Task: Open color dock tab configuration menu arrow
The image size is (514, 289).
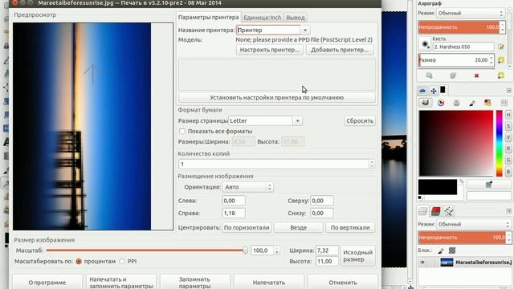Action: pyautogui.click(x=508, y=91)
